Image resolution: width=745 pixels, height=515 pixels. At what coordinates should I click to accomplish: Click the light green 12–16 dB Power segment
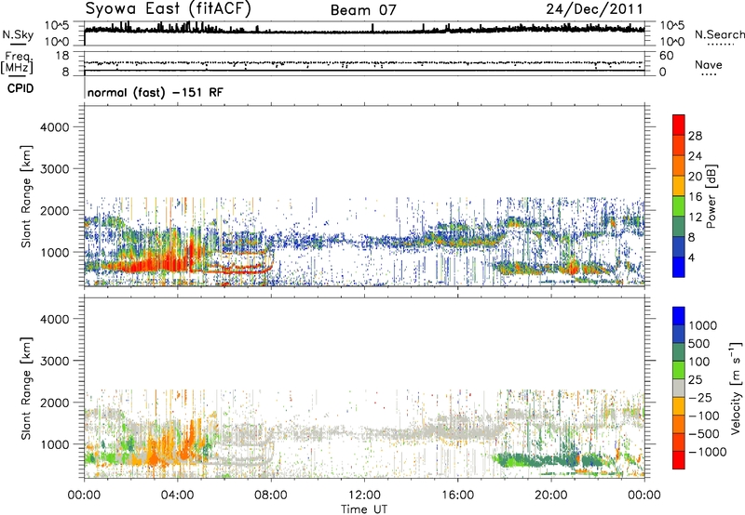click(679, 206)
